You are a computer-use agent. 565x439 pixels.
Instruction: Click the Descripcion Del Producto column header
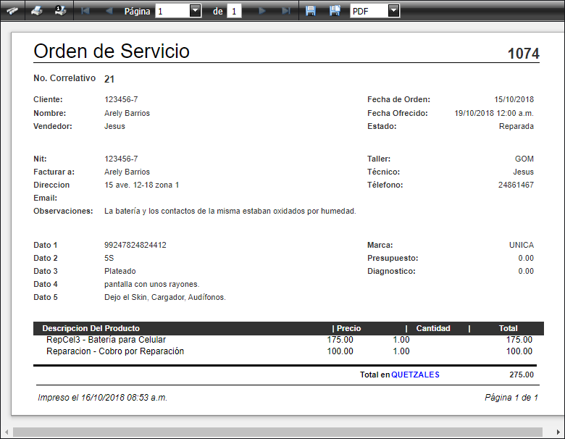tap(91, 328)
